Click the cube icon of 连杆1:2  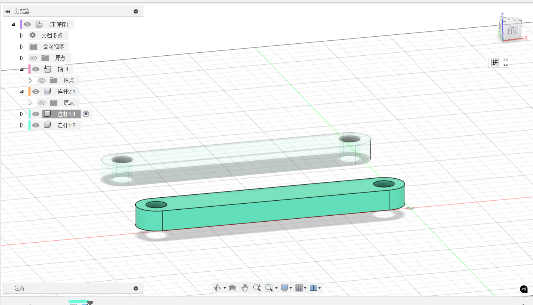pos(47,125)
